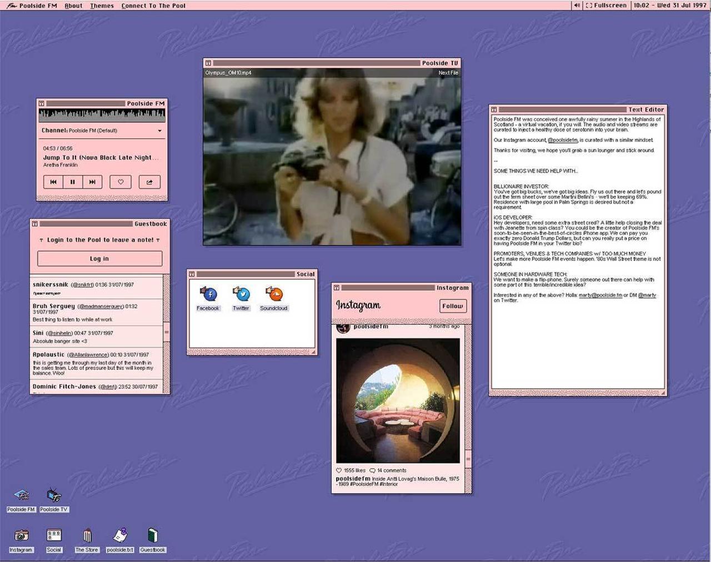Share the current track
Viewport: 711px width, 562px height.
149,182
